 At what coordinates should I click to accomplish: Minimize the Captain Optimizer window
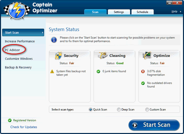[x=169, y=3]
